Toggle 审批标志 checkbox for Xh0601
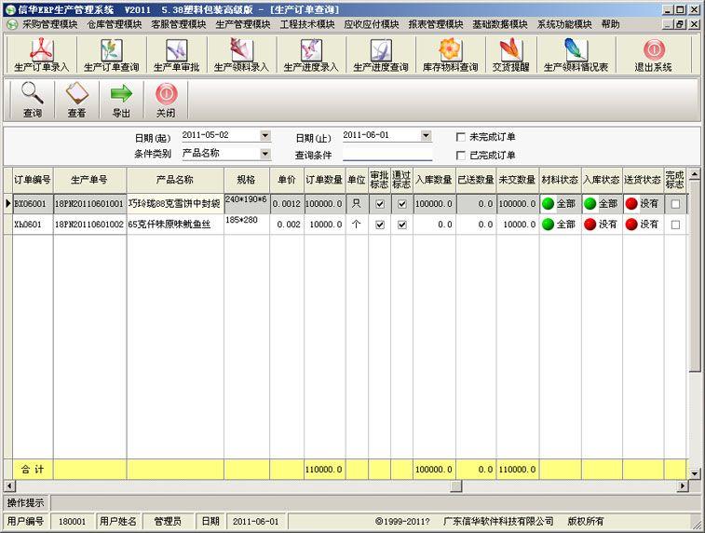 tap(380, 225)
